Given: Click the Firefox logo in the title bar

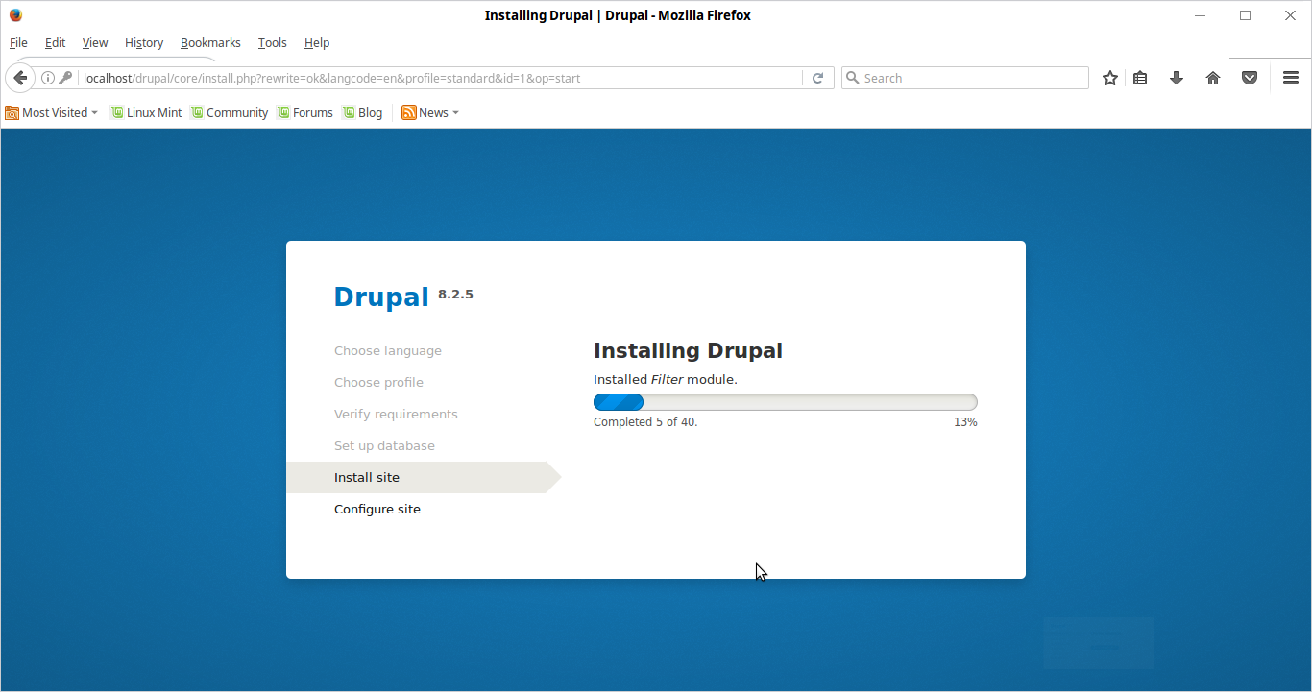Looking at the screenshot, I should pyautogui.click(x=15, y=15).
